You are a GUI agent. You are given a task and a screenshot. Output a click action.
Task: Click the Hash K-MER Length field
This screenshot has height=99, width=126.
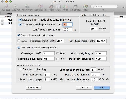[94, 29]
